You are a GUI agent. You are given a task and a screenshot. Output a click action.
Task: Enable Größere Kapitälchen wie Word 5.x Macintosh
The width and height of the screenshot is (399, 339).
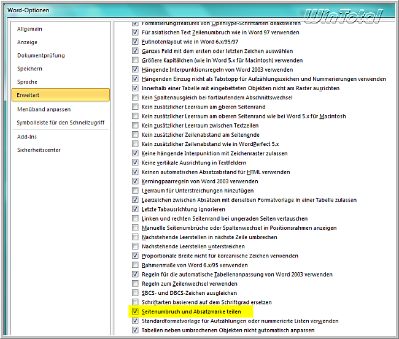[135, 60]
